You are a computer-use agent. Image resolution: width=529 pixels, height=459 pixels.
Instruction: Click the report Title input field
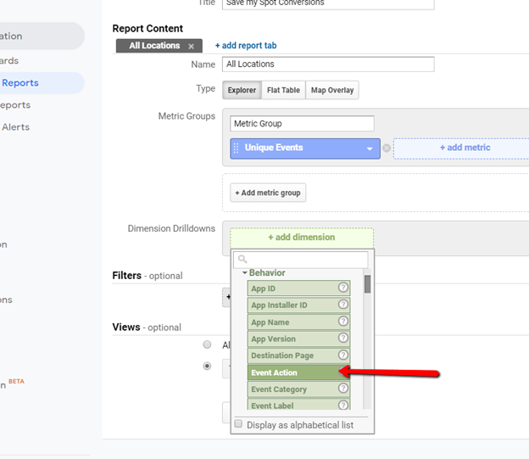328,4
